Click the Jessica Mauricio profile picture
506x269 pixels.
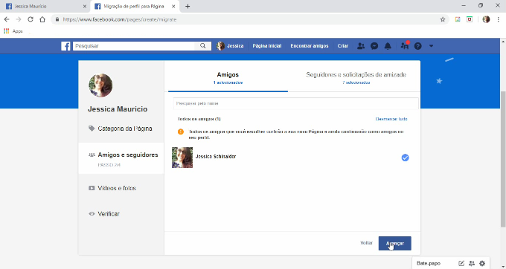100,85
